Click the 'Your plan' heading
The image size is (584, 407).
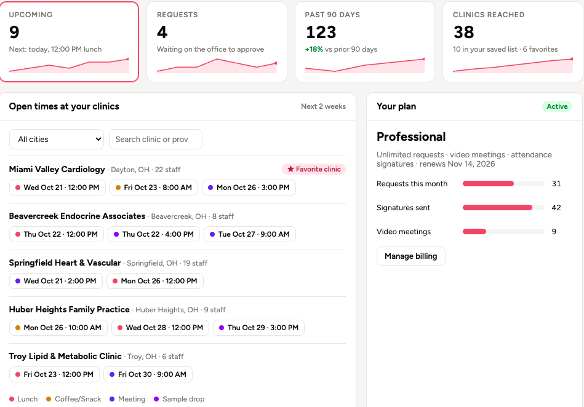pyautogui.click(x=396, y=106)
